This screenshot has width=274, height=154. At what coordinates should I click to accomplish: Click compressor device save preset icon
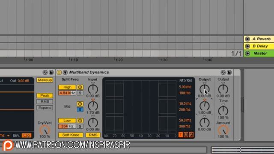coord(51,72)
